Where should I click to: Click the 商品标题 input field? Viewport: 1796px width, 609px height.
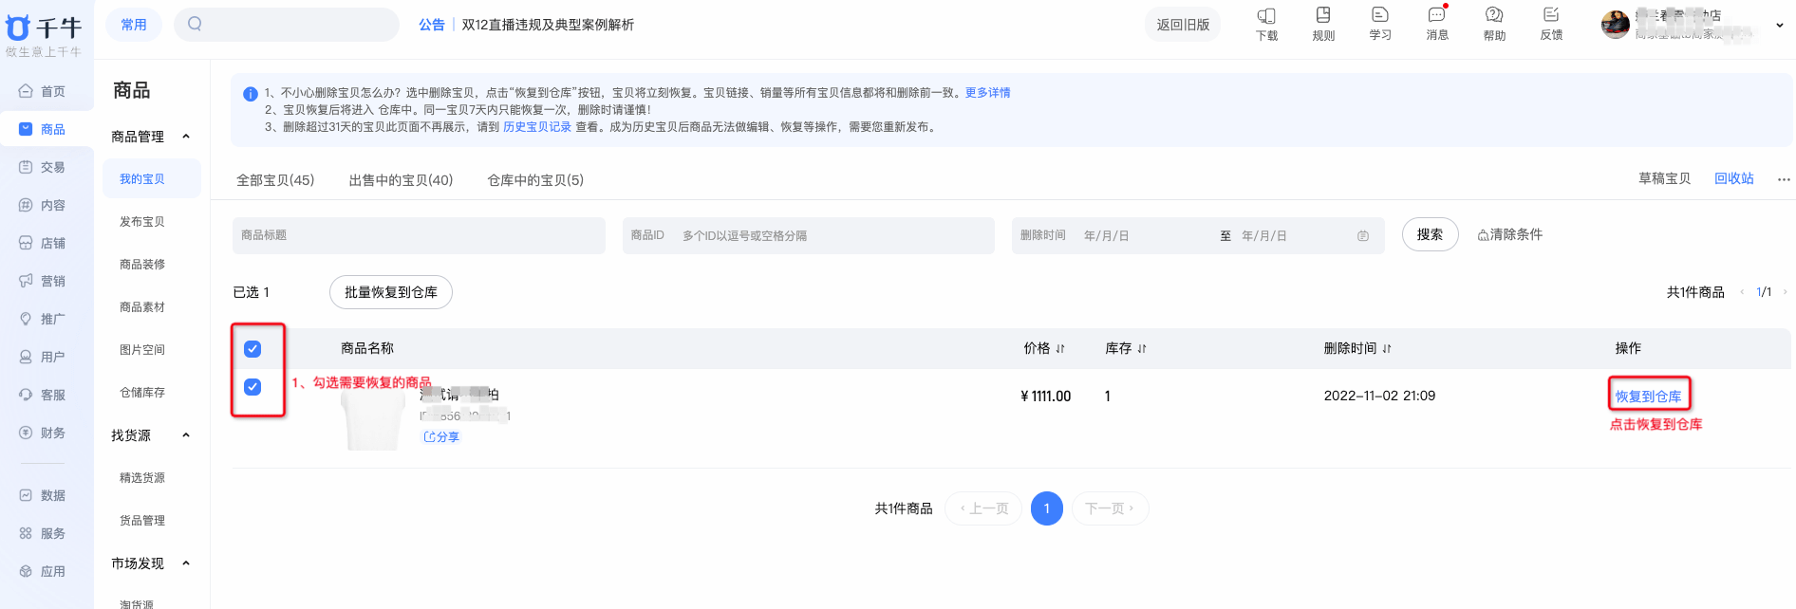419,235
